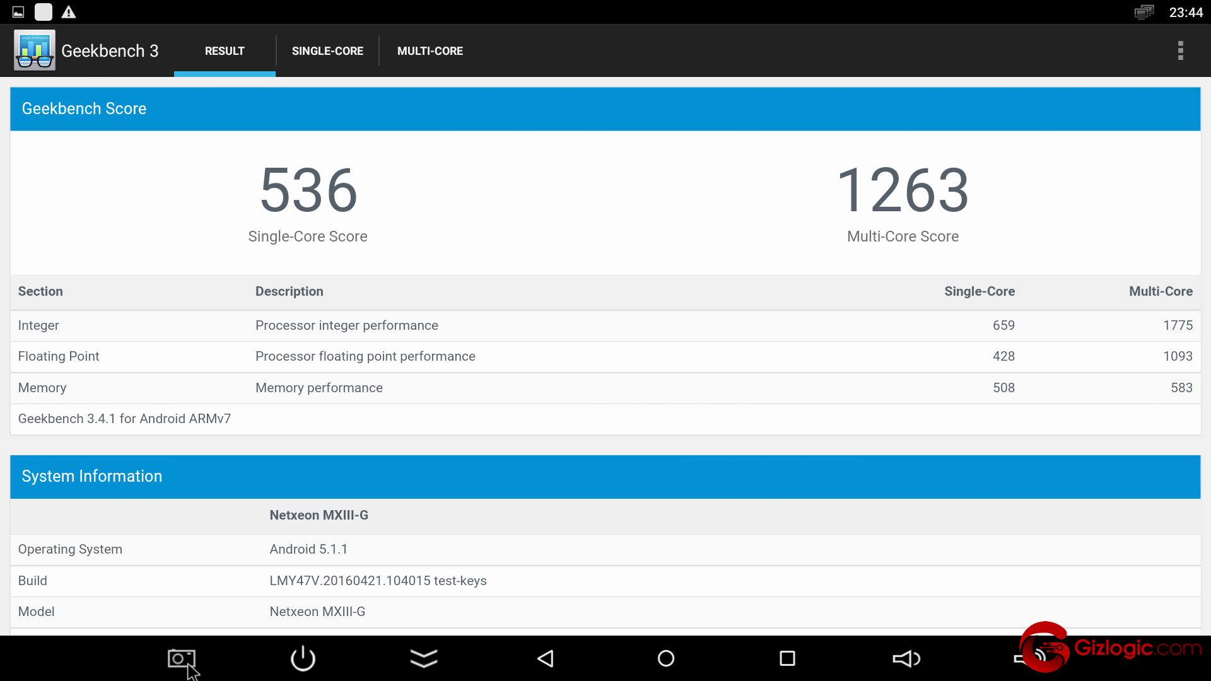Tap 'Processor integer performance' description
The width and height of the screenshot is (1211, 681).
pyautogui.click(x=347, y=325)
